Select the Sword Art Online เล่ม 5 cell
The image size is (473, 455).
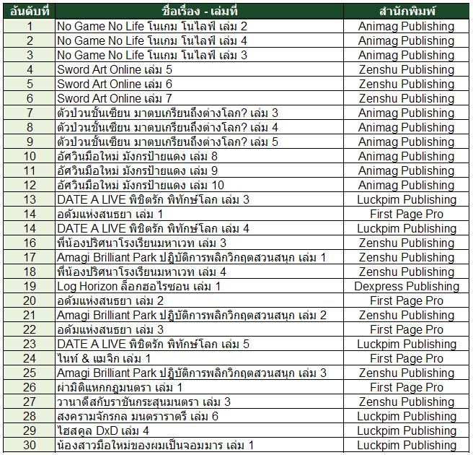[x=200, y=70]
